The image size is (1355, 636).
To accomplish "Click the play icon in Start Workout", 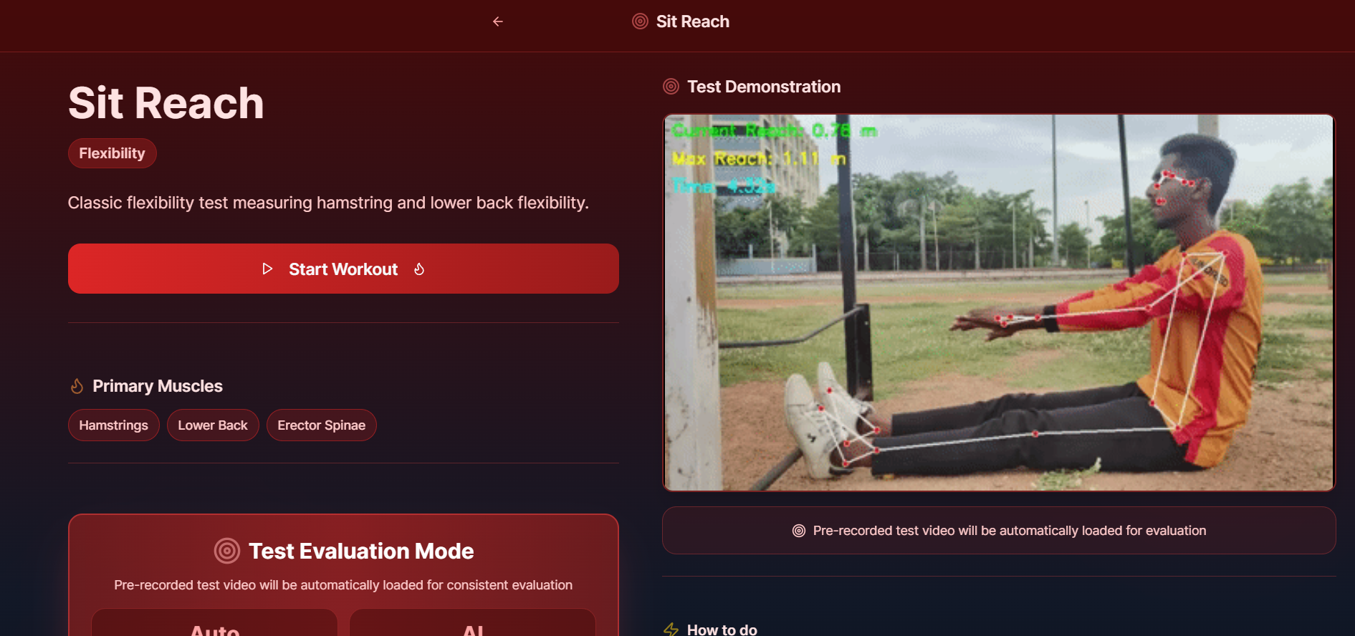I will 267,269.
